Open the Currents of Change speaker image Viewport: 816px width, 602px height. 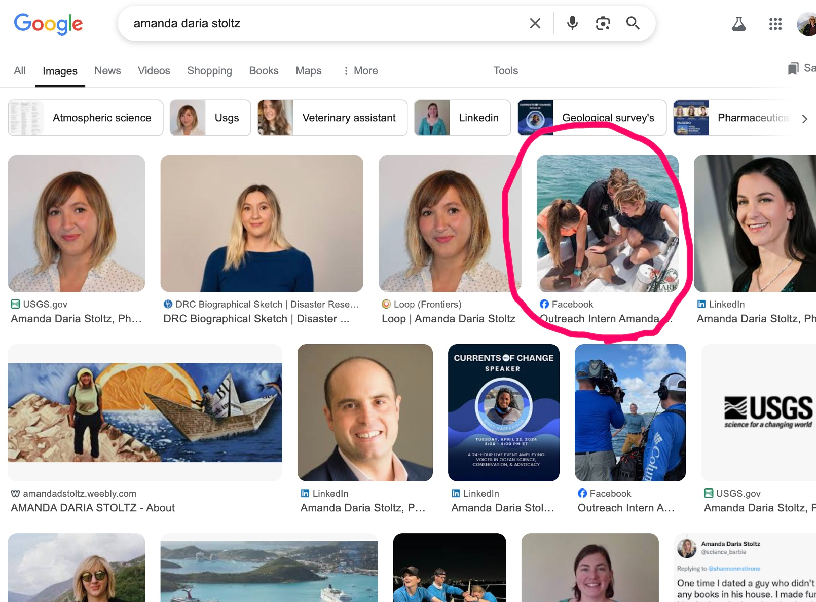click(503, 412)
